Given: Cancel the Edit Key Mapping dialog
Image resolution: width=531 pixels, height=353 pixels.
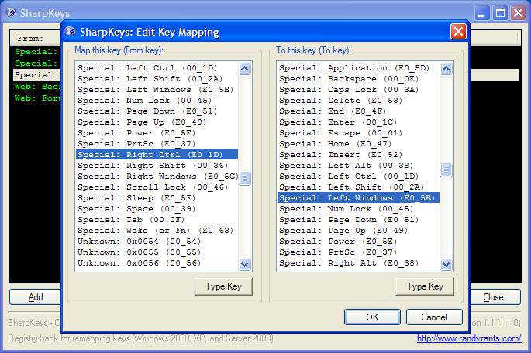Looking at the screenshot, I should tap(434, 317).
